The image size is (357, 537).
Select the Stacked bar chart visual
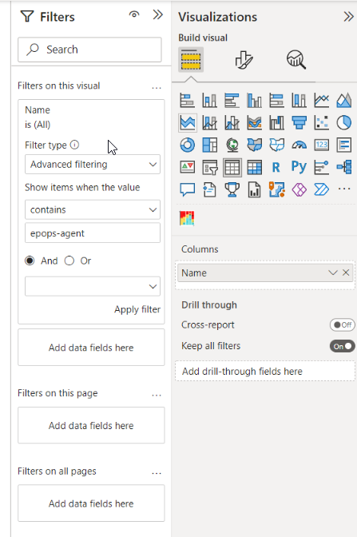tap(187, 101)
